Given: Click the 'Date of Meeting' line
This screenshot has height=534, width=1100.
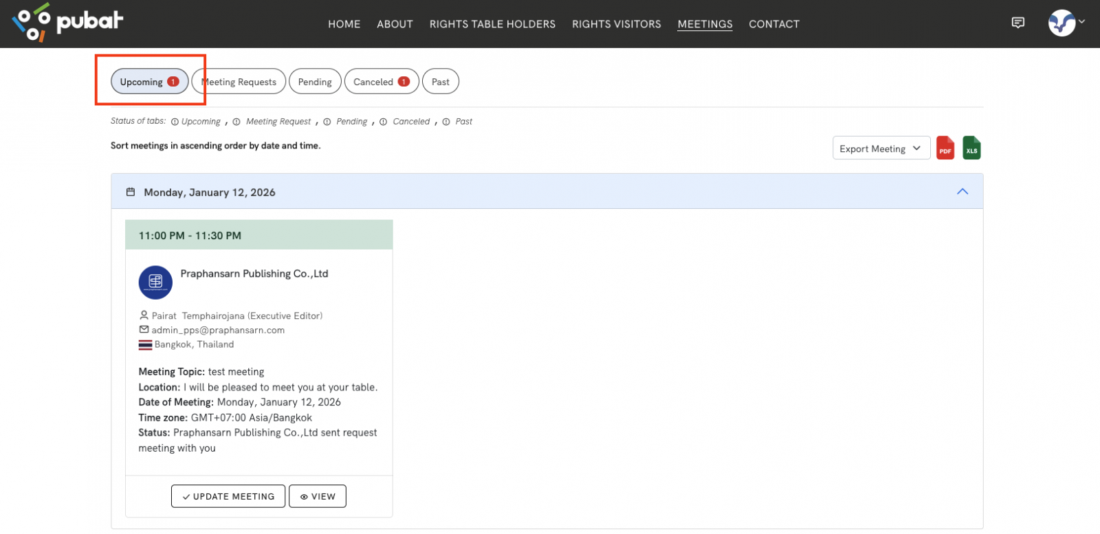Looking at the screenshot, I should [x=239, y=402].
